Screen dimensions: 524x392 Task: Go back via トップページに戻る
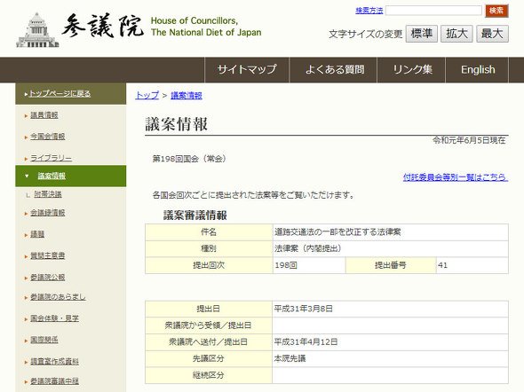[60, 94]
